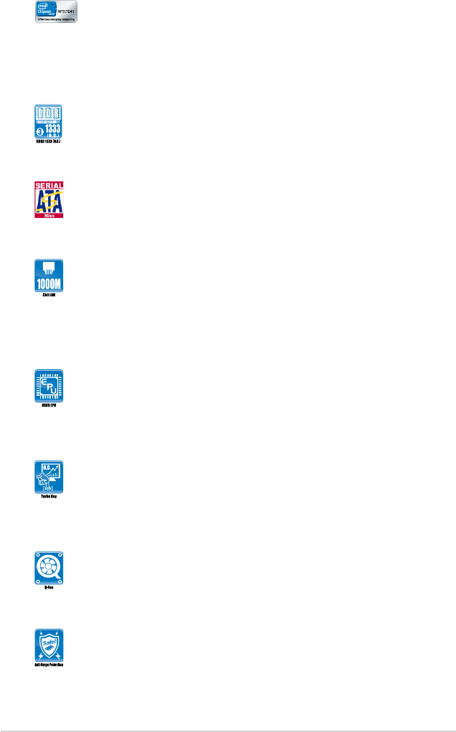The image size is (456, 732).
Task: Select the DDR3 1333 memory icon
Action: click(x=49, y=121)
